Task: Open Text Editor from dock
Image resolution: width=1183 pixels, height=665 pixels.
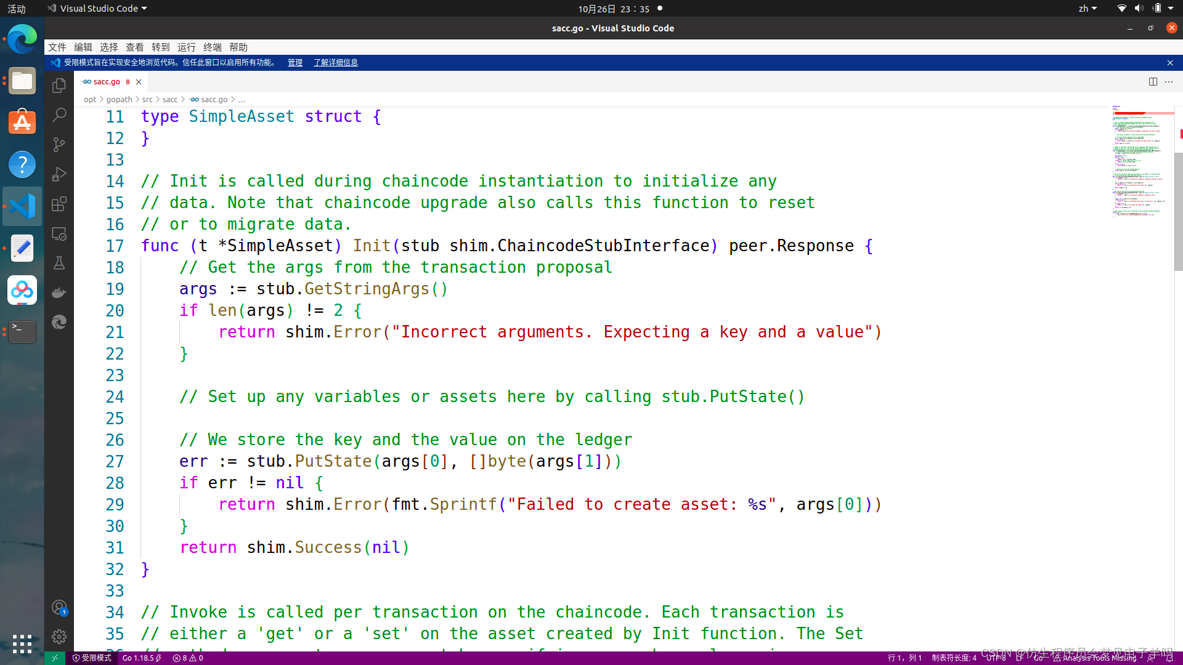Action: [22, 248]
